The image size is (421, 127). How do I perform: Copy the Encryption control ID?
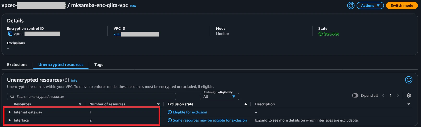click(10, 34)
